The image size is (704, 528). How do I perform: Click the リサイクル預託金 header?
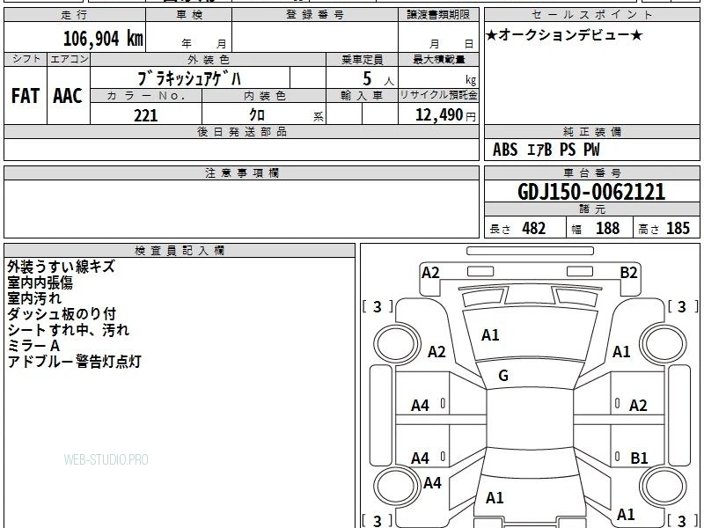click(x=438, y=96)
